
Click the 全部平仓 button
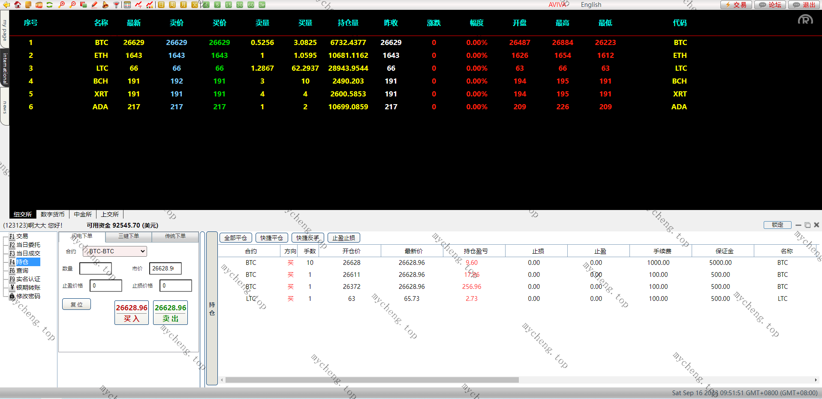coord(235,238)
